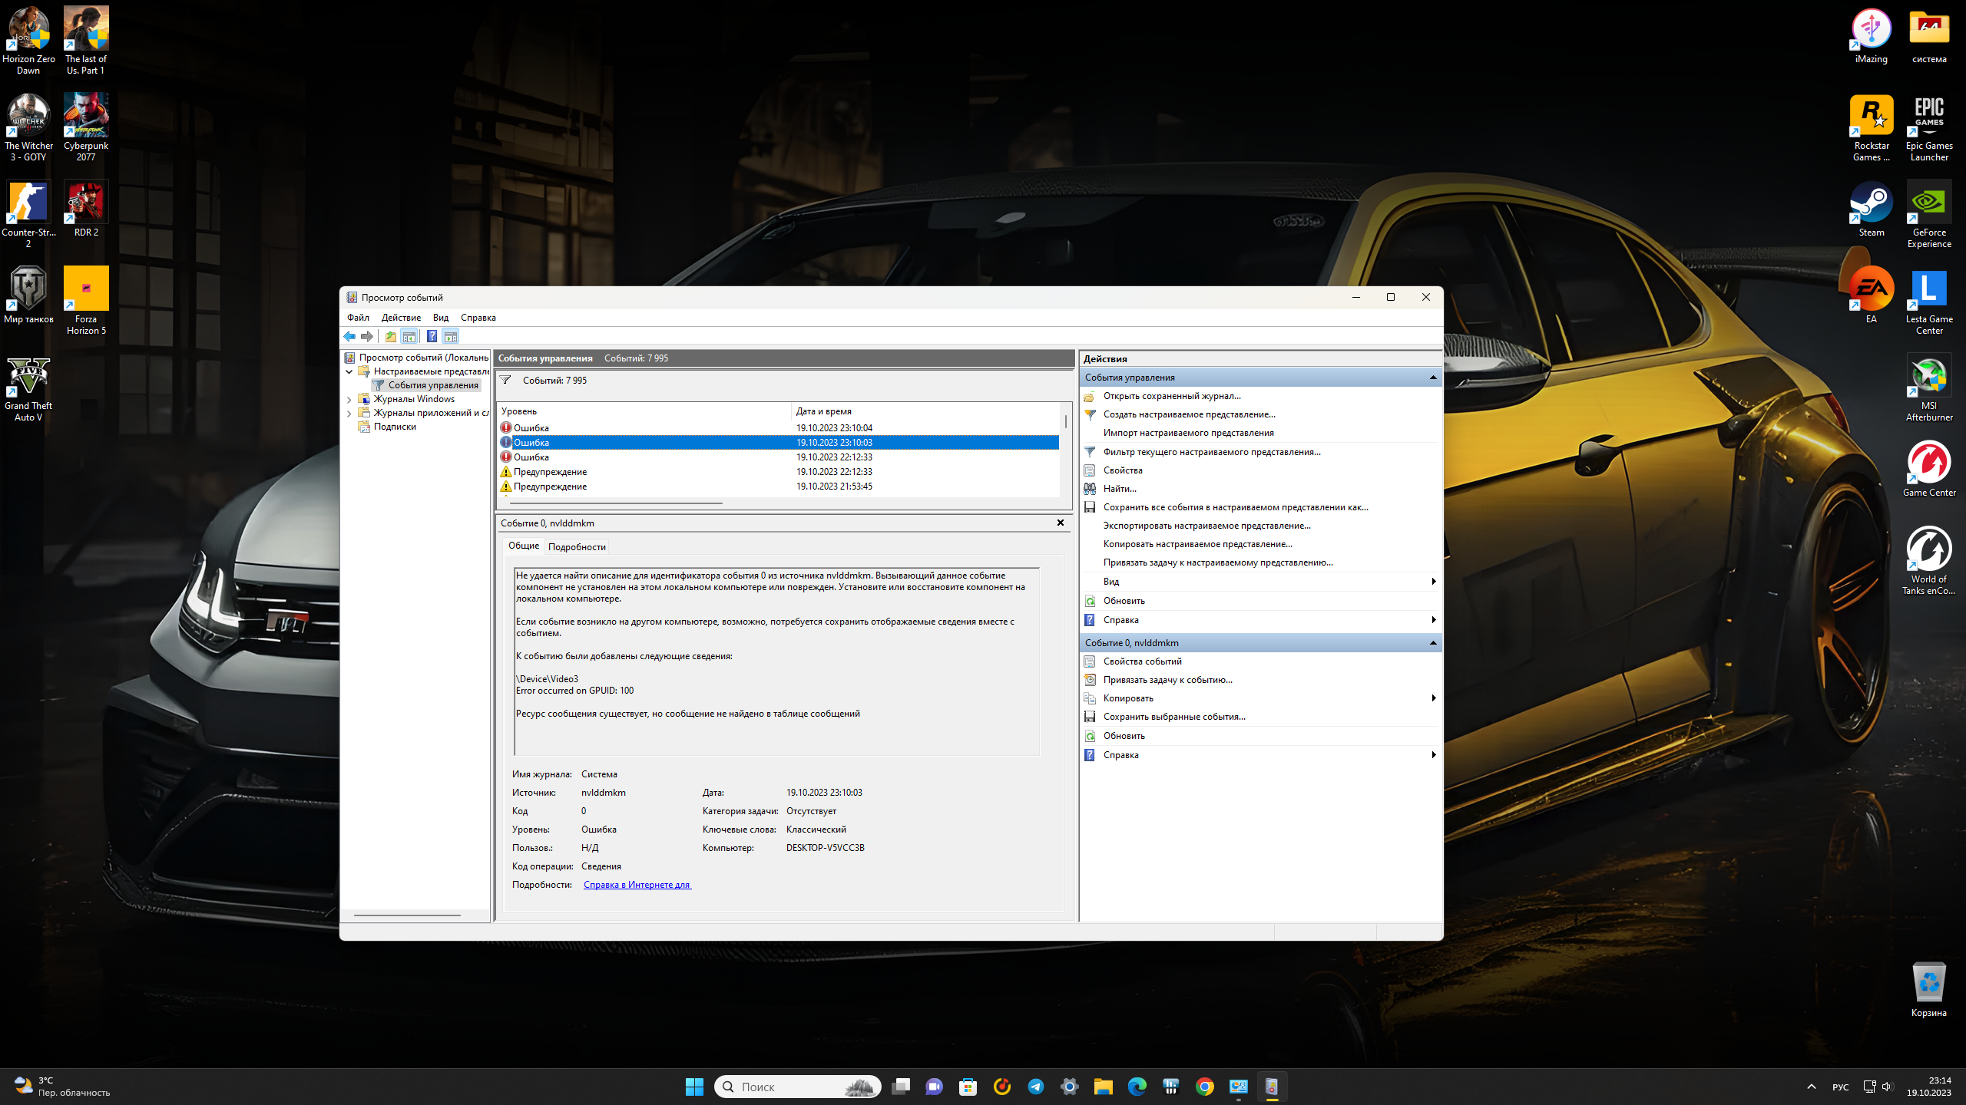Click the blue Back arrow toolbar icon

[349, 336]
